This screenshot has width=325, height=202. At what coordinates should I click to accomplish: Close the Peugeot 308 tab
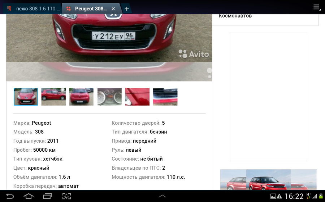[x=113, y=9]
